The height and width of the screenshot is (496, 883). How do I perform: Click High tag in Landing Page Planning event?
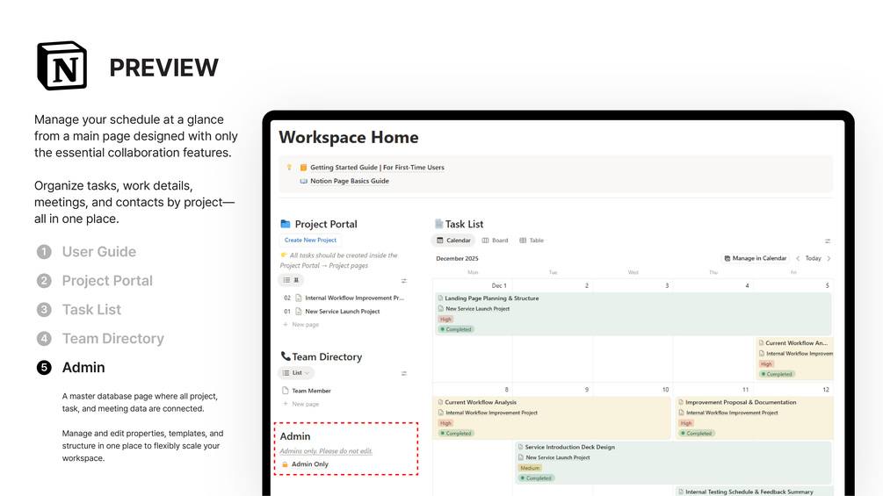(x=446, y=320)
